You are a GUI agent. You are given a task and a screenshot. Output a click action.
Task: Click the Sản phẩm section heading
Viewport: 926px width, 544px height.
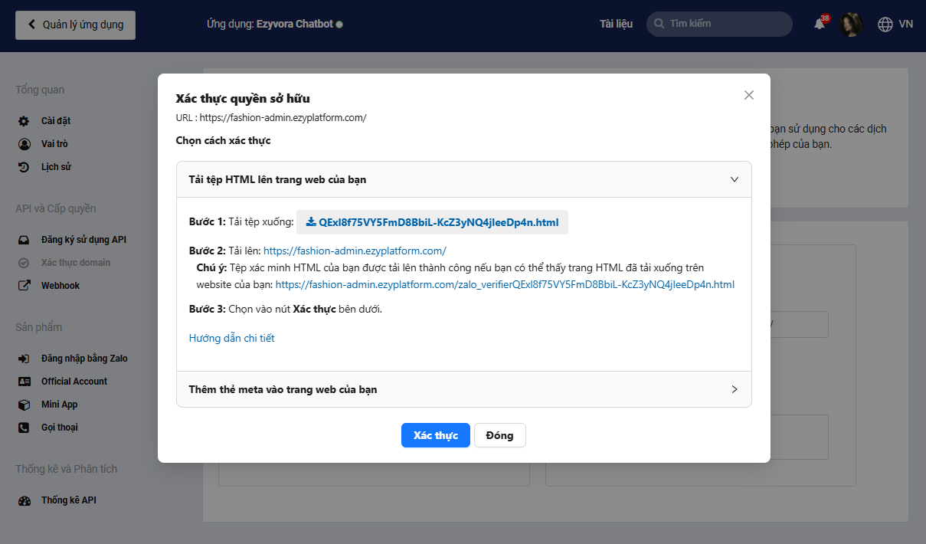click(39, 327)
